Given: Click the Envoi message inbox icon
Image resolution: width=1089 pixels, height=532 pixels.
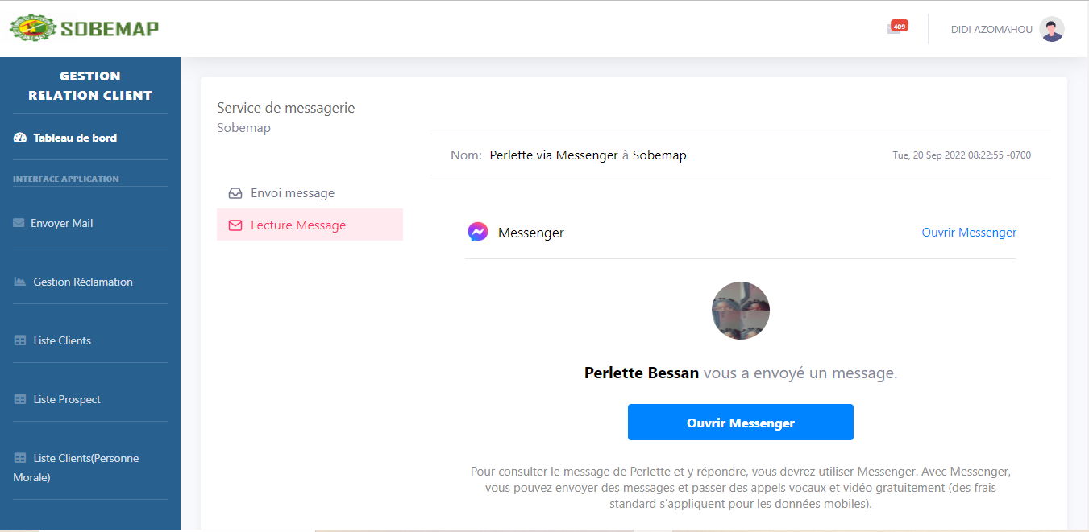Looking at the screenshot, I should tap(235, 193).
